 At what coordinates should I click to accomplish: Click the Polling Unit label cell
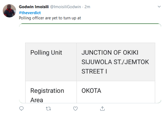[x=46, y=53]
